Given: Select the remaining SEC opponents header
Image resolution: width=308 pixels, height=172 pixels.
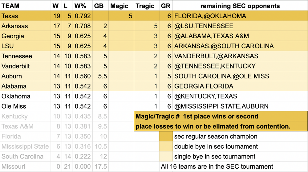Looking at the screenshot, I should pos(240,6).
